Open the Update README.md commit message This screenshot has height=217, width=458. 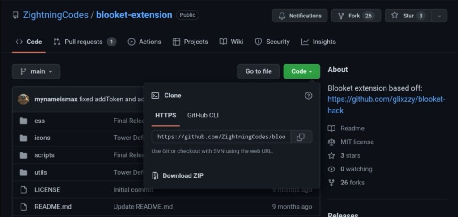tap(143, 207)
